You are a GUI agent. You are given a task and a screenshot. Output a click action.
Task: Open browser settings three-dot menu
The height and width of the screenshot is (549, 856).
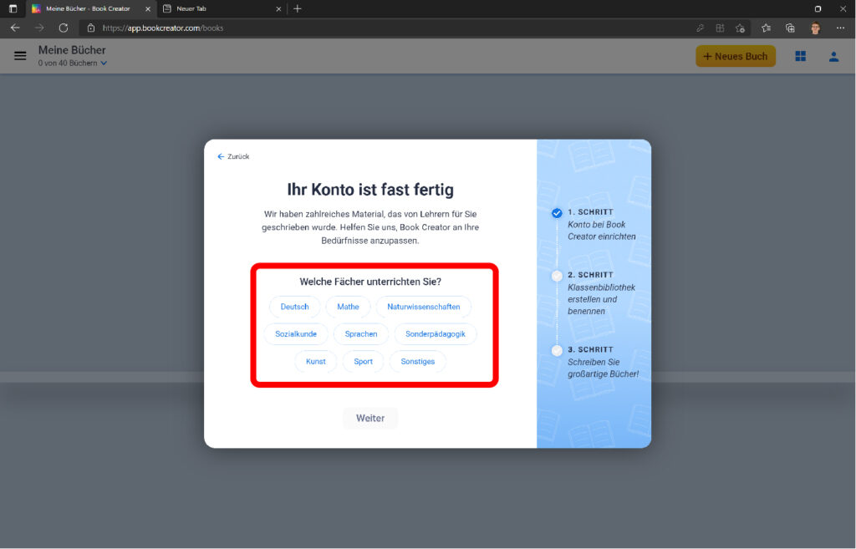coord(840,28)
